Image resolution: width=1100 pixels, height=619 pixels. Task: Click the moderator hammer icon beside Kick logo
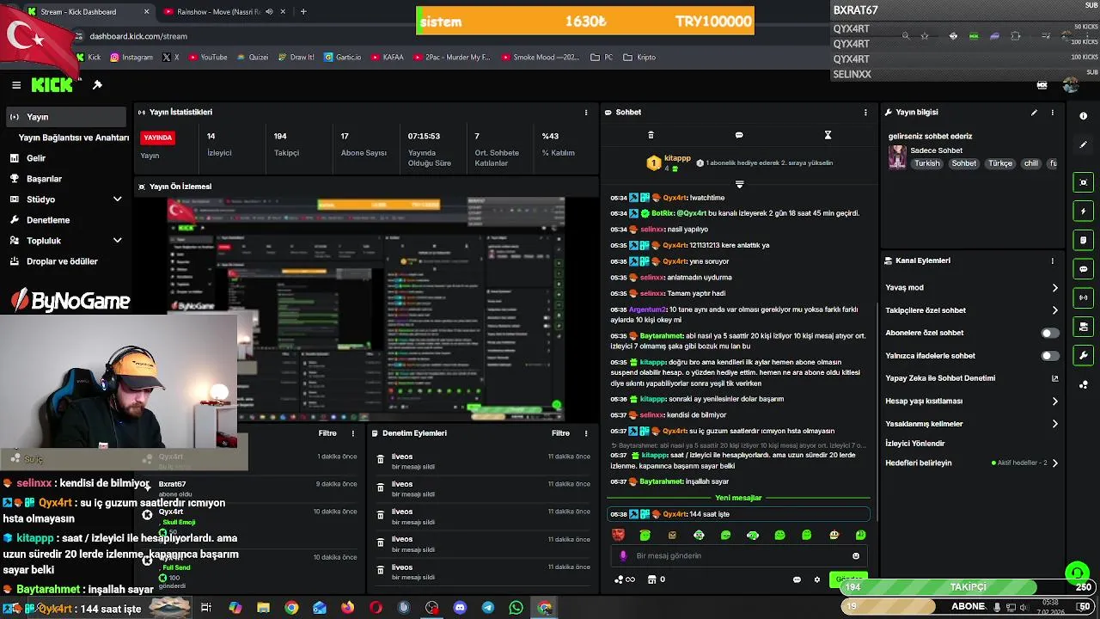97,85
